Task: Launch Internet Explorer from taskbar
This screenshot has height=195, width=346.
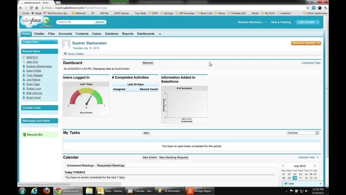Action: [x=34, y=191]
